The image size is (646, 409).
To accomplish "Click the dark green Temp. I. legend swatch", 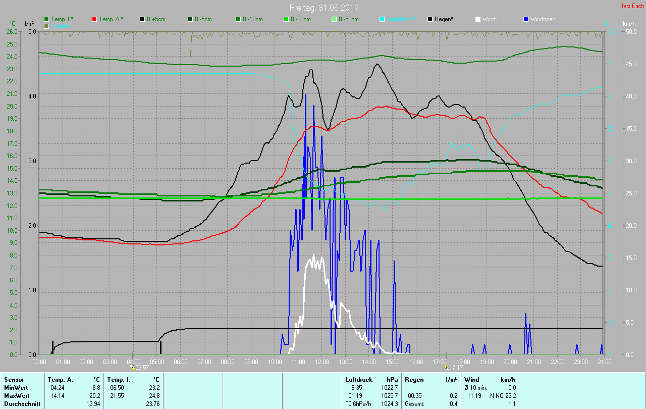I will tap(46, 19).
